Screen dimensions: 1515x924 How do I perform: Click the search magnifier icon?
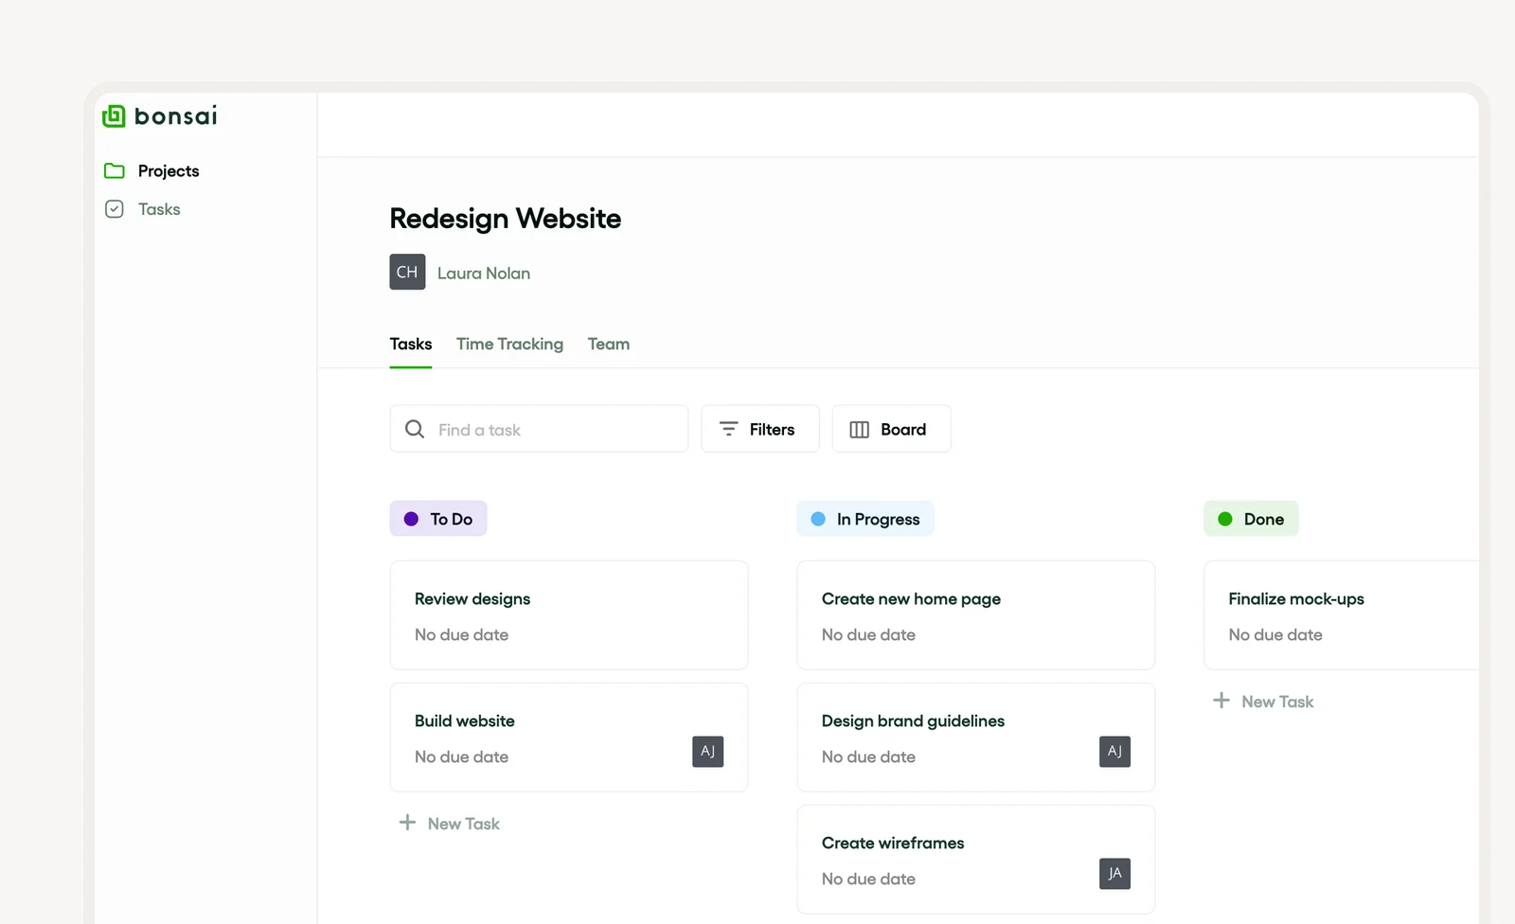click(x=415, y=429)
